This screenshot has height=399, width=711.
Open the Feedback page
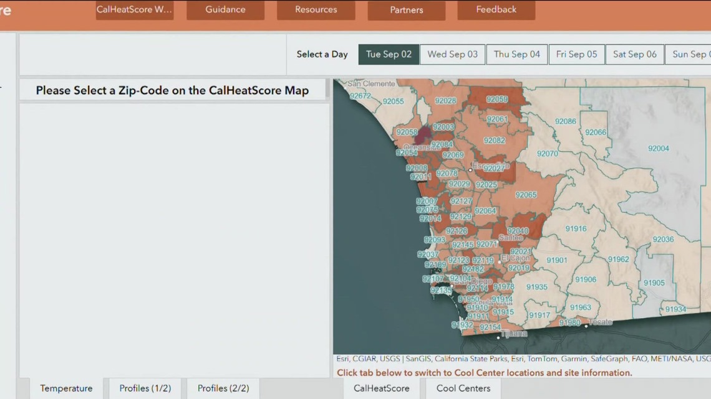pos(496,9)
